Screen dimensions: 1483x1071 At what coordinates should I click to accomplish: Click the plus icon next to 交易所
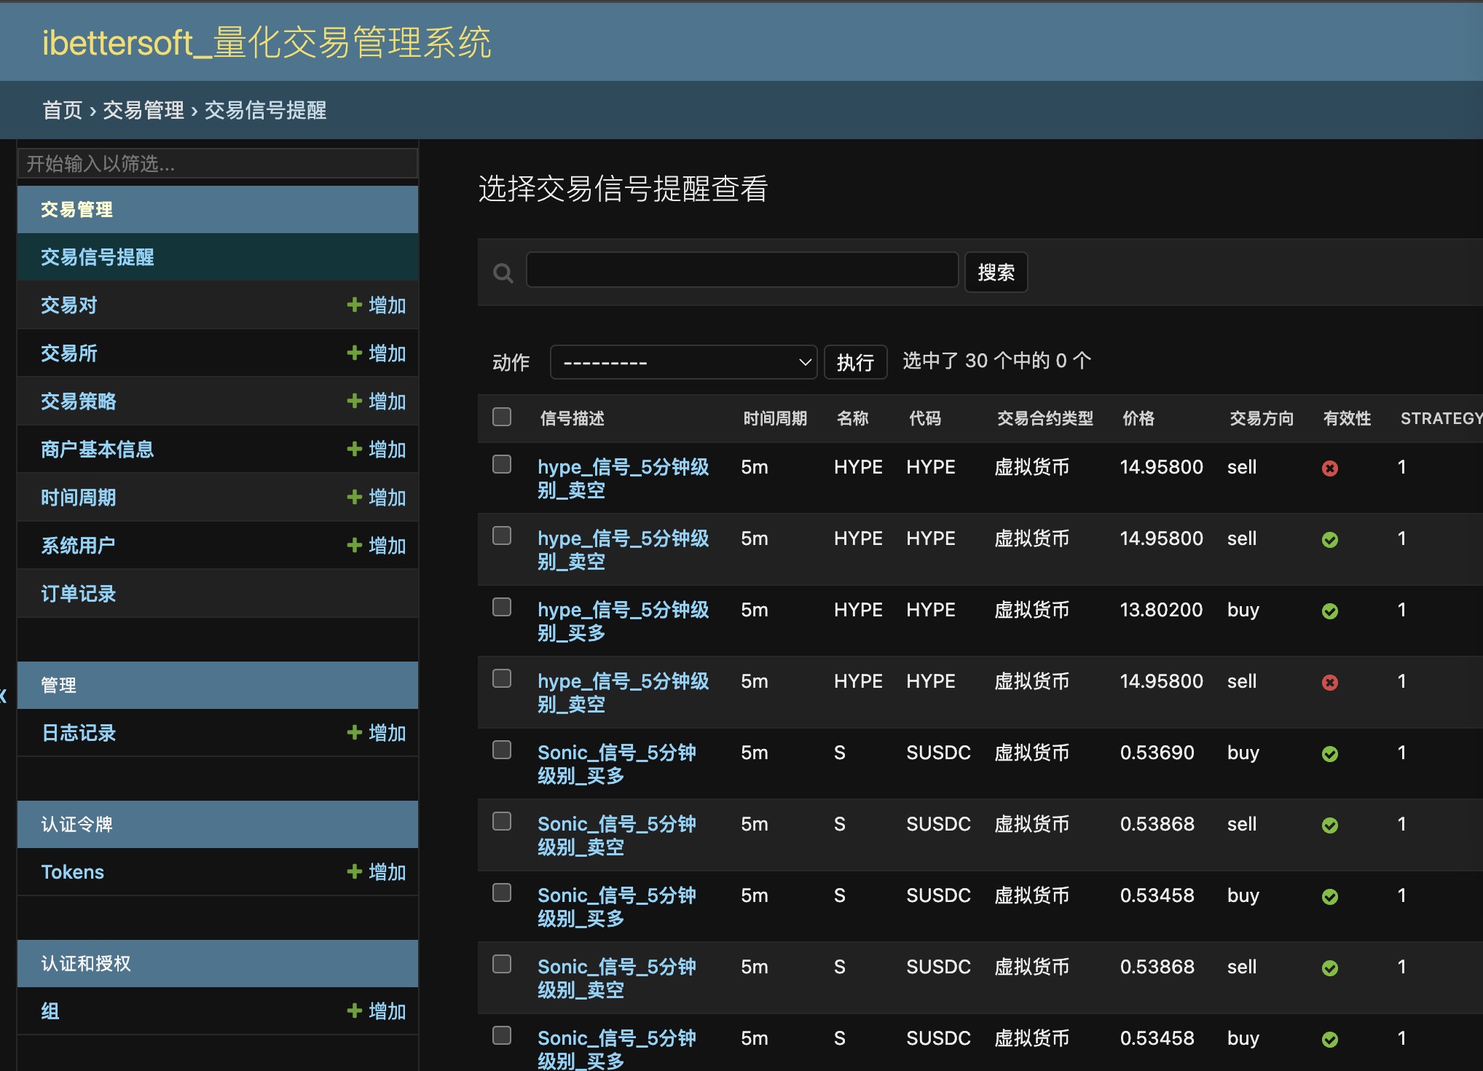355,353
